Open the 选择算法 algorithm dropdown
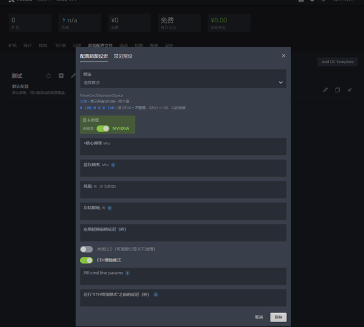This screenshot has height=327, width=364. pos(183,82)
